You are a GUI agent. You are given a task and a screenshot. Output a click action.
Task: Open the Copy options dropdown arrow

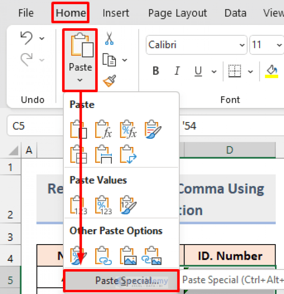point(124,60)
